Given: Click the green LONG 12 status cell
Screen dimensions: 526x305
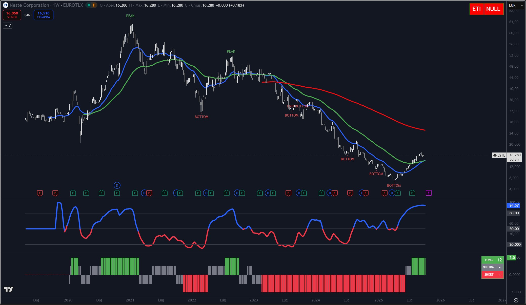Looking at the screenshot, I should pyautogui.click(x=492, y=260).
